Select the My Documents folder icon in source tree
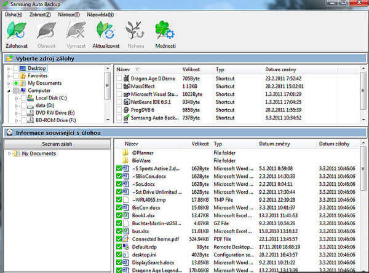The image size is (369, 273). click(23, 83)
